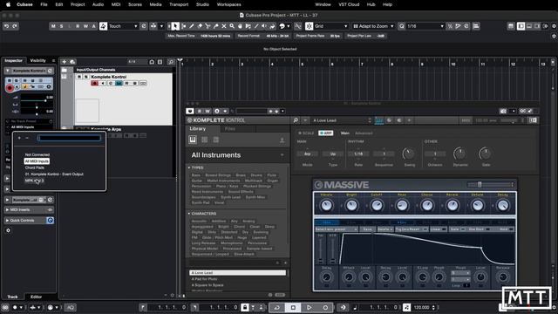Click the Play transport button
The image size is (558, 314).
coord(309,307)
